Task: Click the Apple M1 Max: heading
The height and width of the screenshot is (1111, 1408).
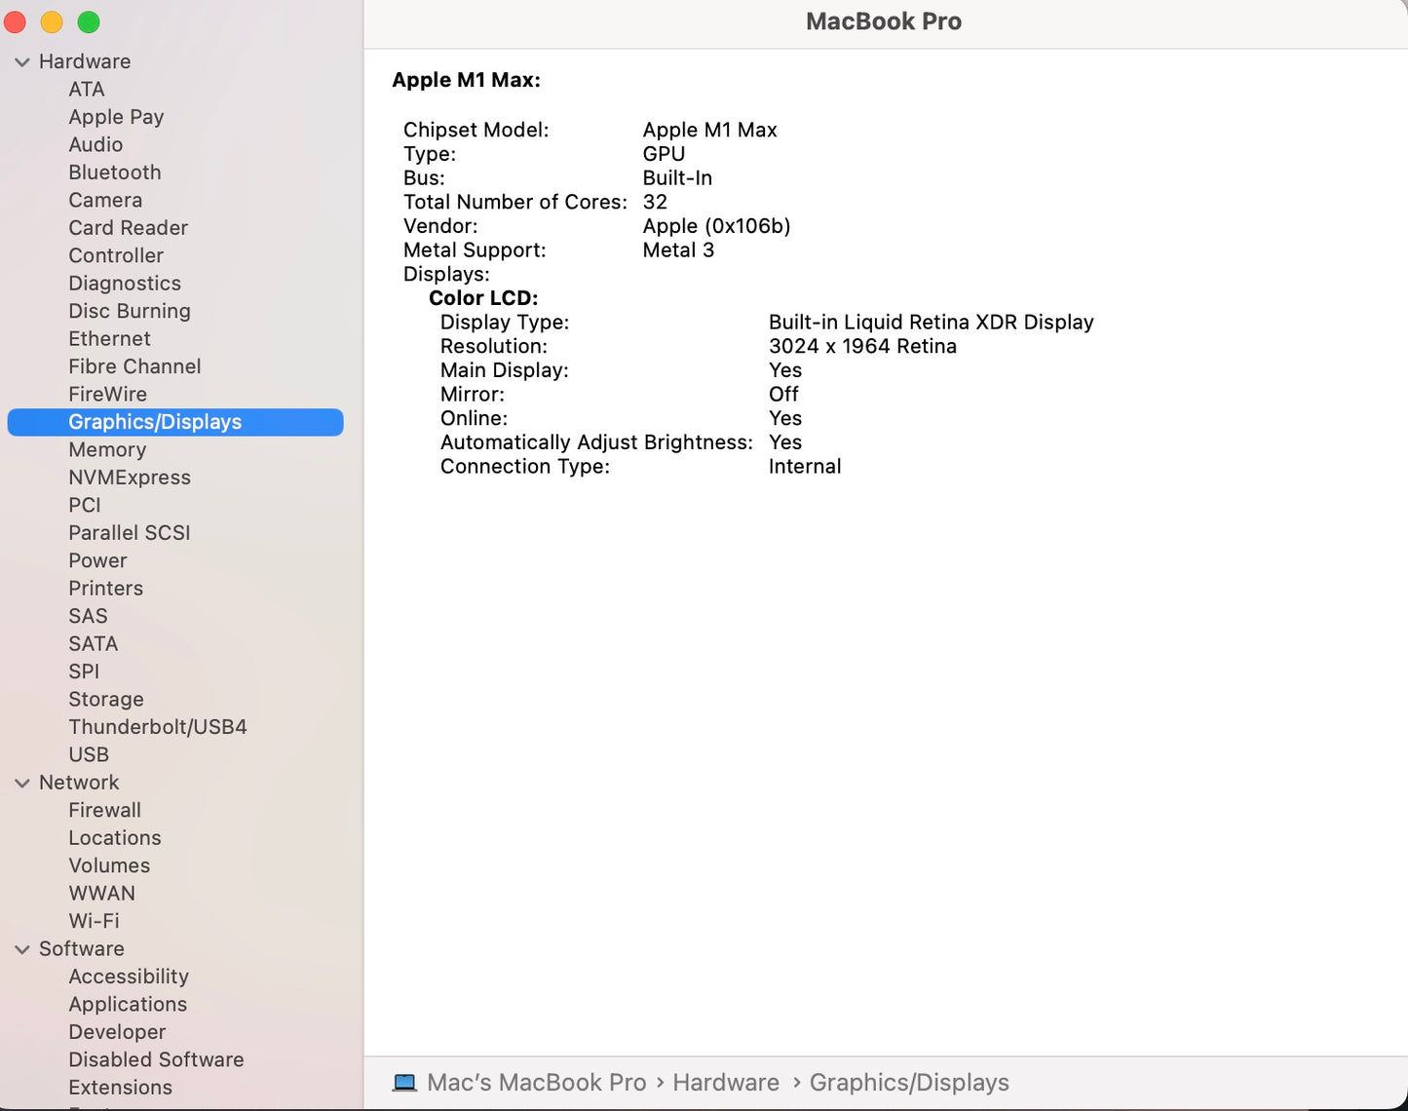Action: [x=466, y=81]
